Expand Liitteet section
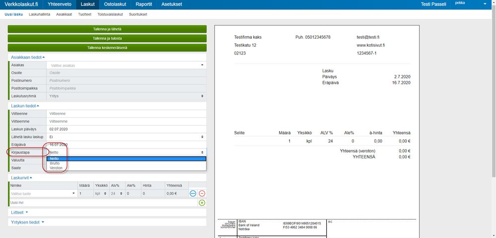 coord(20,212)
